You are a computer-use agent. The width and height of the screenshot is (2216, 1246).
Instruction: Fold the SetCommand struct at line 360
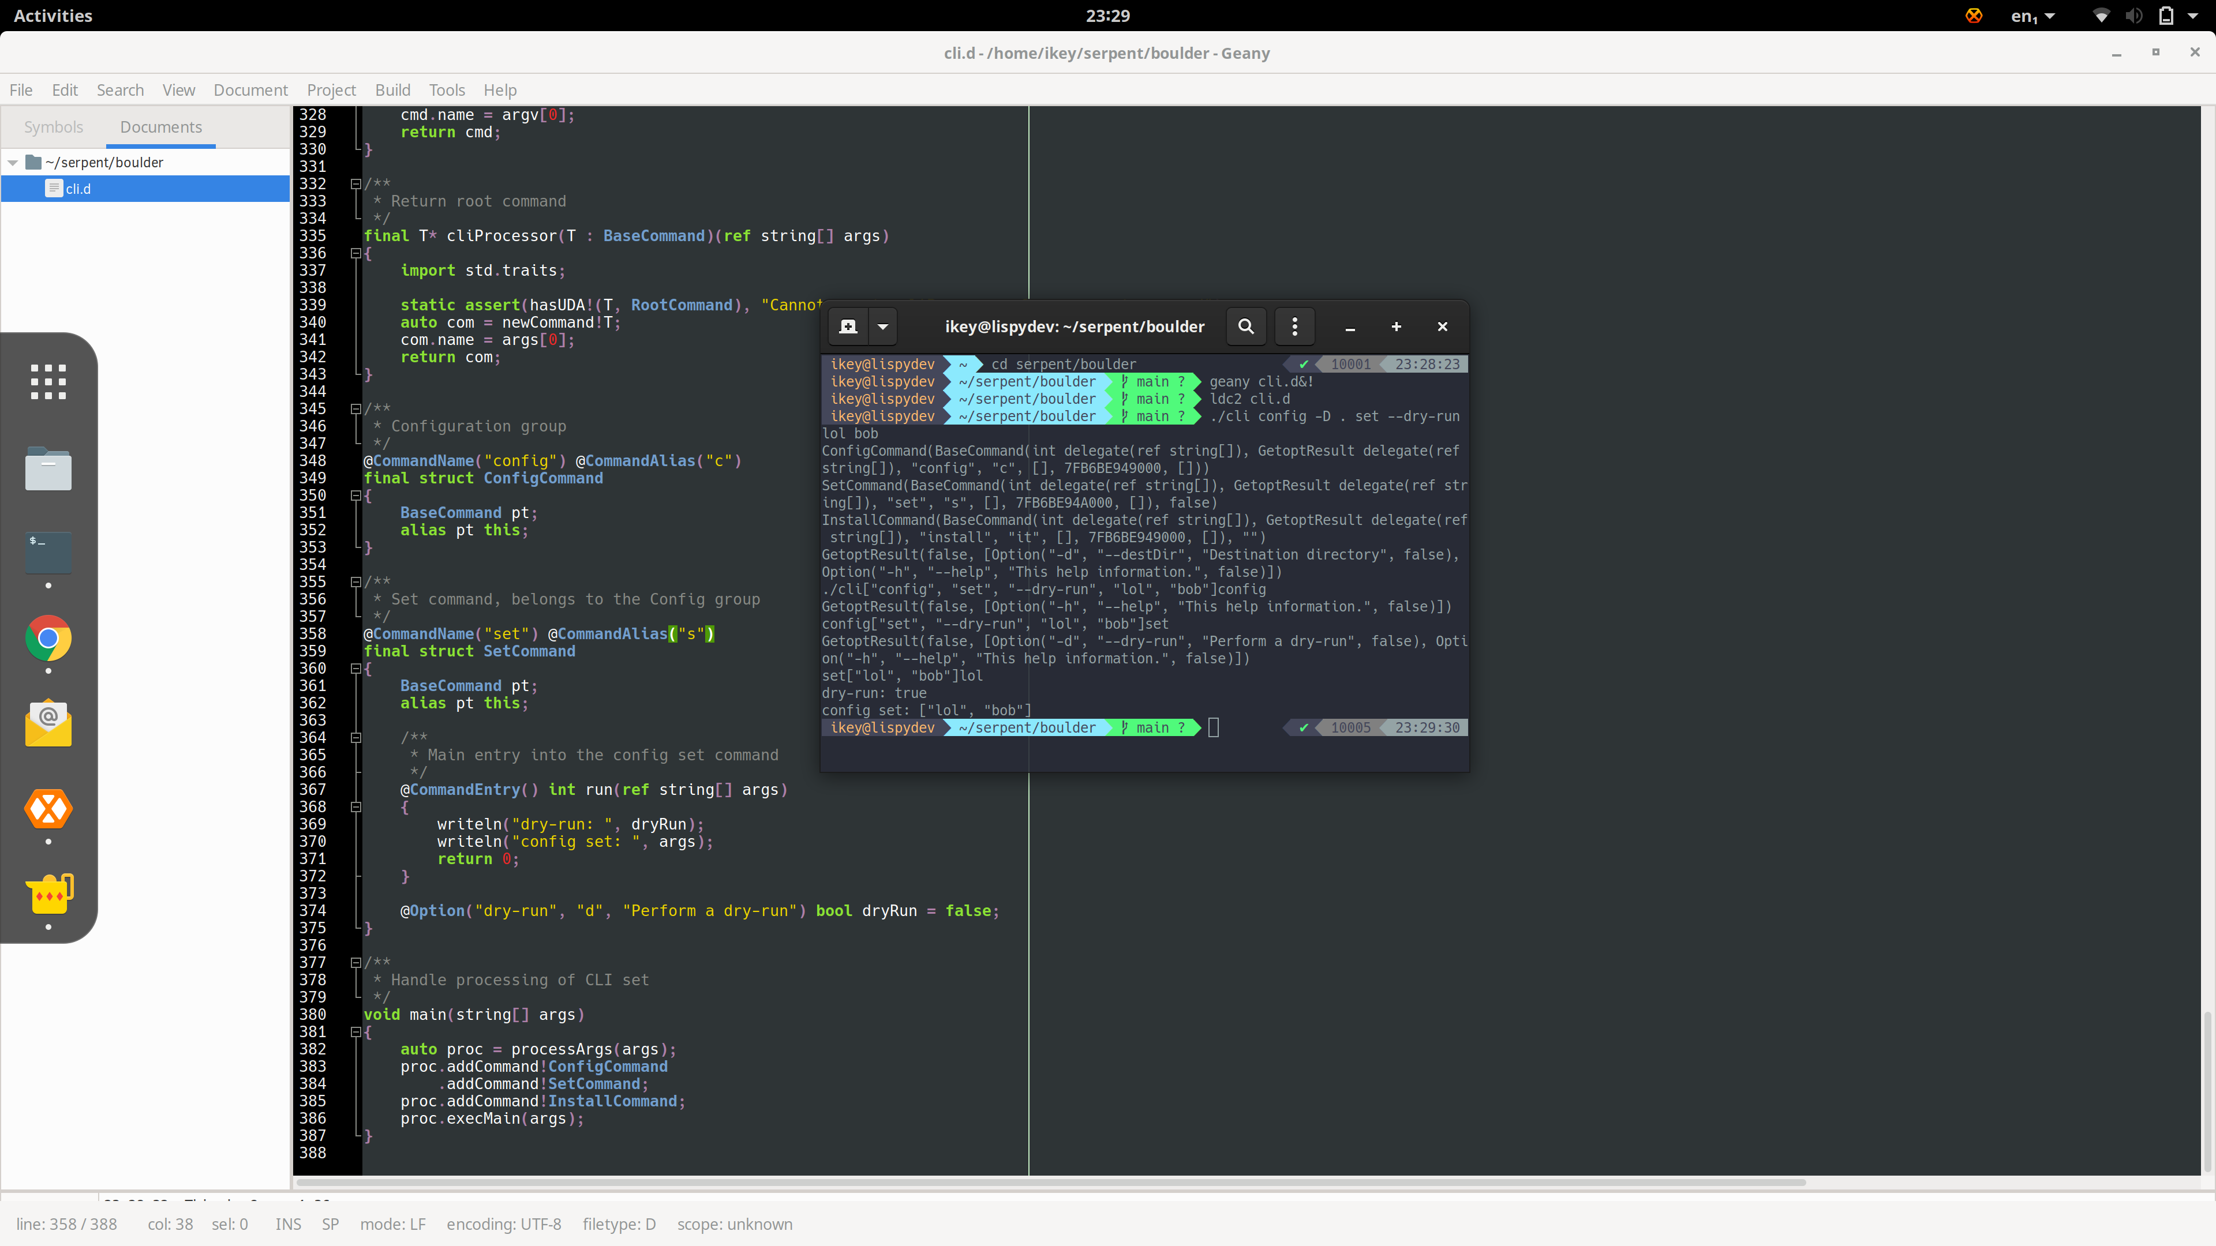pos(355,669)
